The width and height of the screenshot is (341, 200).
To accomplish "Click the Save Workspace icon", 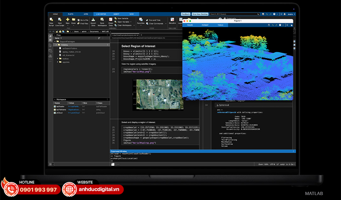I will point(102,19).
